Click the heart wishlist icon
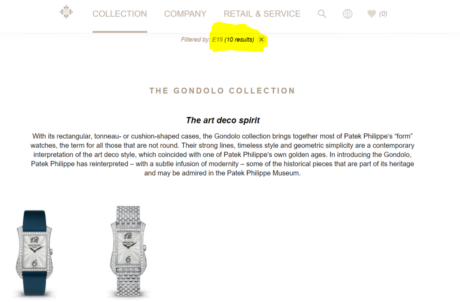 point(372,14)
